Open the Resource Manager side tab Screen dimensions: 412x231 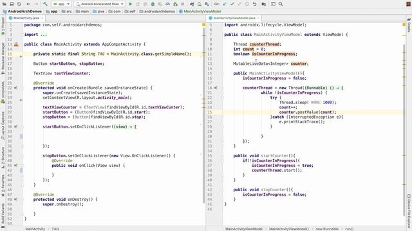tap(3, 58)
